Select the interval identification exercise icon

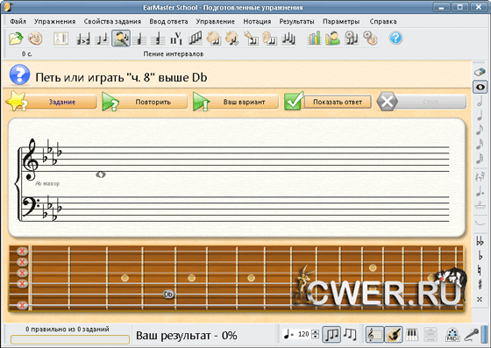(102, 39)
